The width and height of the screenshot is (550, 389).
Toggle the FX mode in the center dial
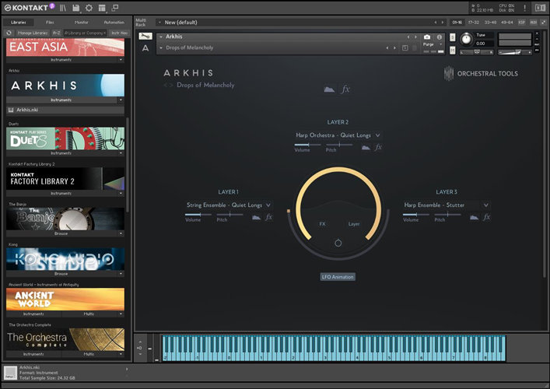(322, 224)
